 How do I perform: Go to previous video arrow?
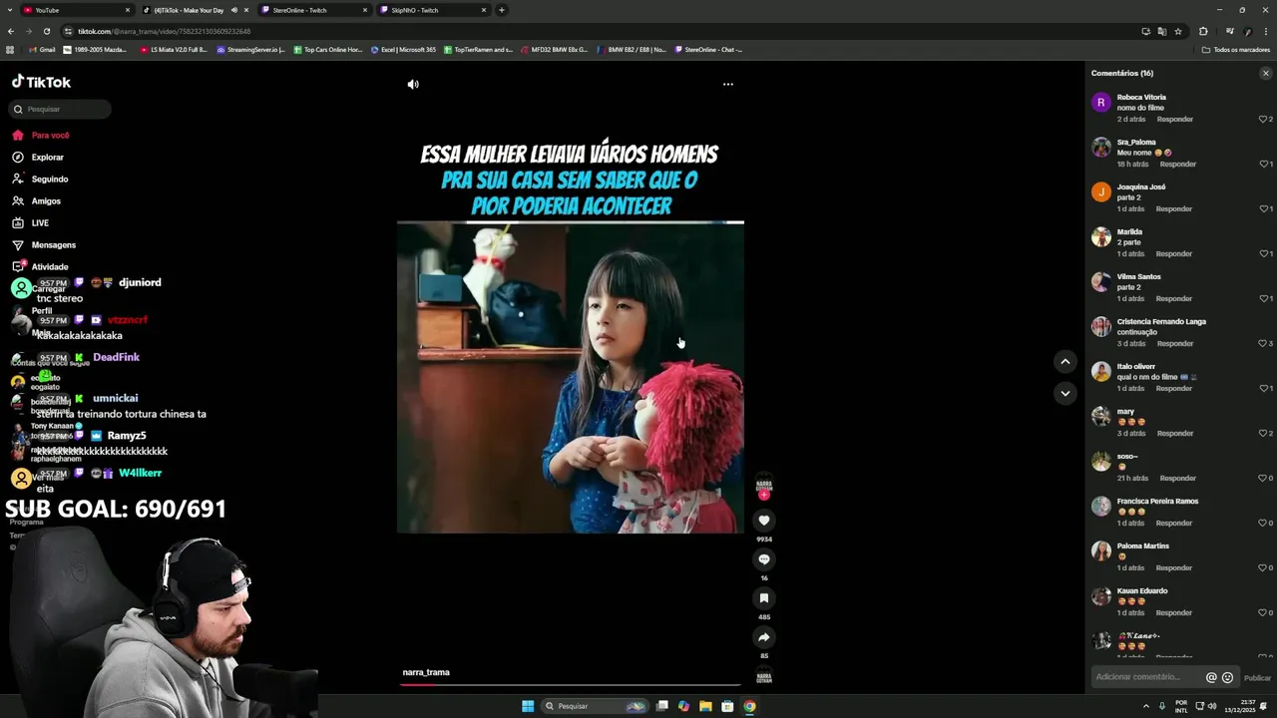[x=1065, y=362]
